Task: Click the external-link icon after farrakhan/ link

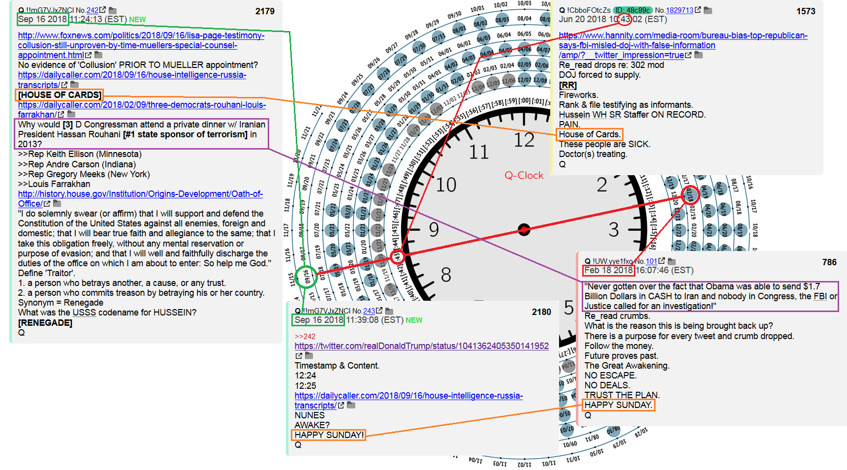Action: pos(61,115)
